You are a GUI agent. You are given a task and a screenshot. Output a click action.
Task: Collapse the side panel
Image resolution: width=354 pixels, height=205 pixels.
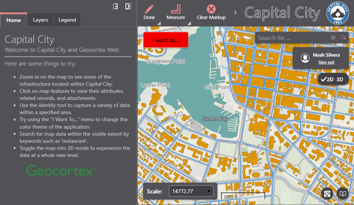coord(115,6)
